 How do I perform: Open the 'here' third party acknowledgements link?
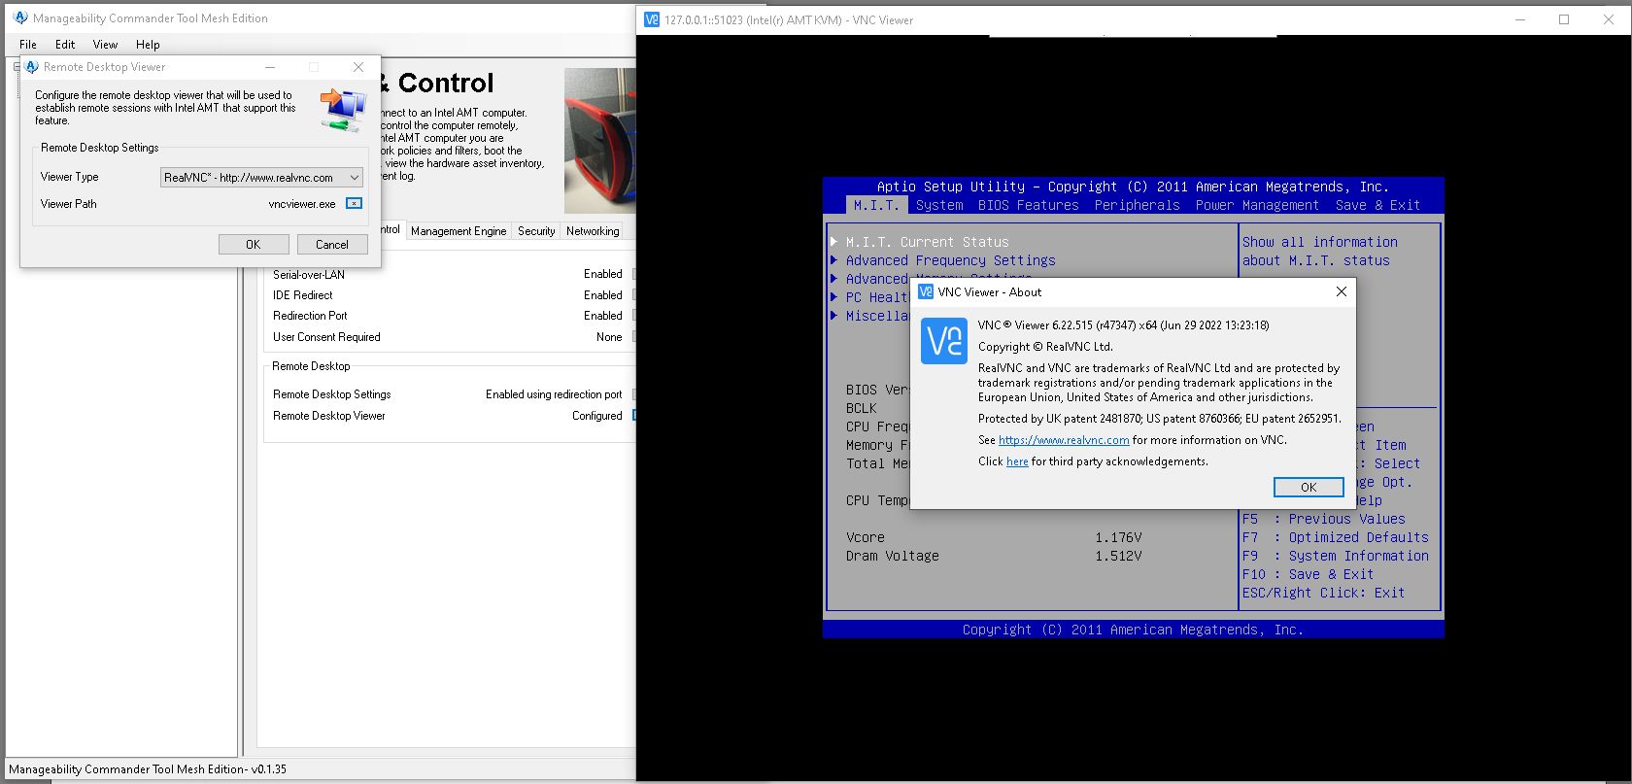click(1017, 461)
